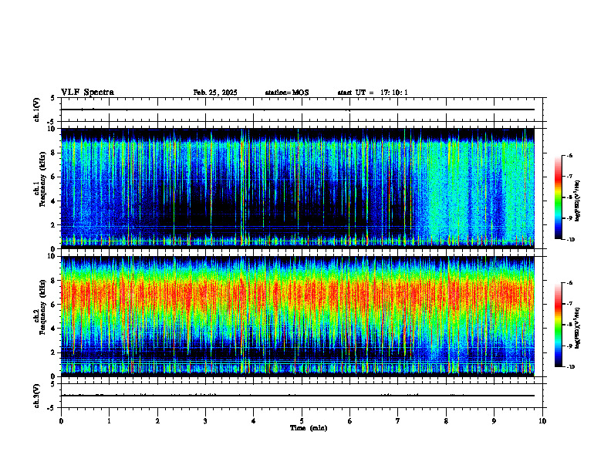Click the "ch.1(V)" waveform axis label
The height and width of the screenshot is (472, 611).
(36, 110)
